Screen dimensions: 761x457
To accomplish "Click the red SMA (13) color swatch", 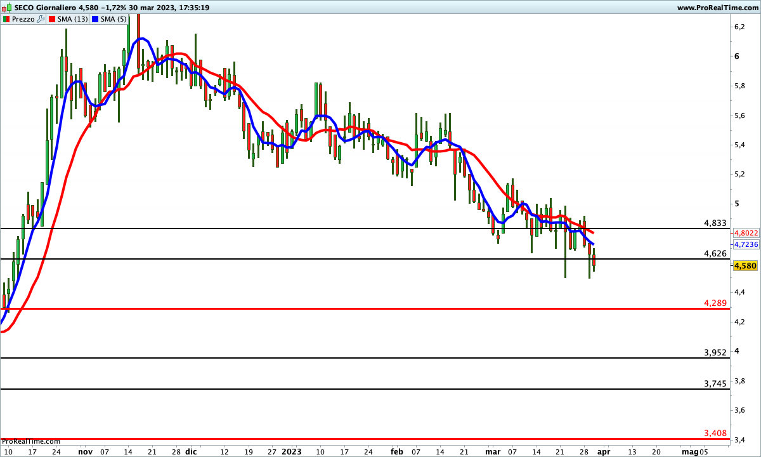I will click(52, 19).
